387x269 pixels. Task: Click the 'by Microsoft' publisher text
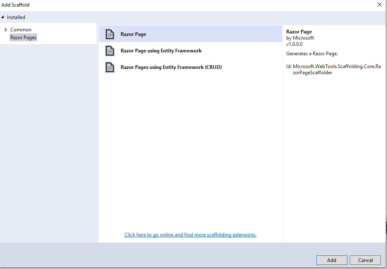pyautogui.click(x=300, y=38)
